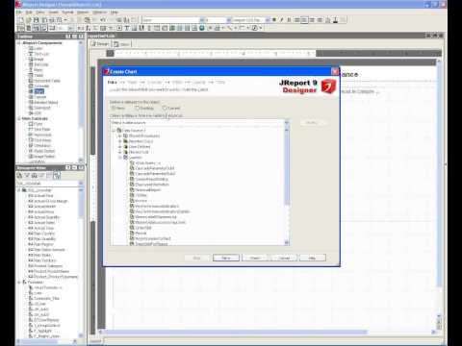Screen dimensions: 462x346
Task: Expand the Stored Procedures node
Action: [120, 136]
